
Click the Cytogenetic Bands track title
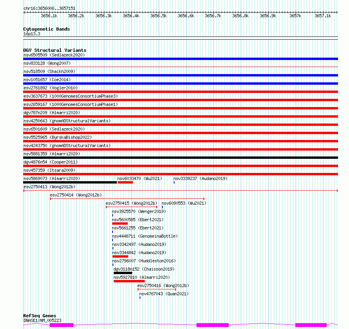47,29
